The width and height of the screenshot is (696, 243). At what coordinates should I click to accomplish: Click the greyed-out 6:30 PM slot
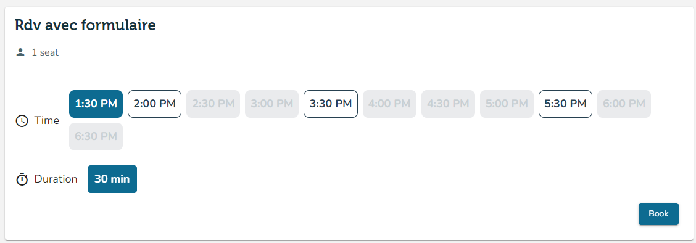[96, 136]
